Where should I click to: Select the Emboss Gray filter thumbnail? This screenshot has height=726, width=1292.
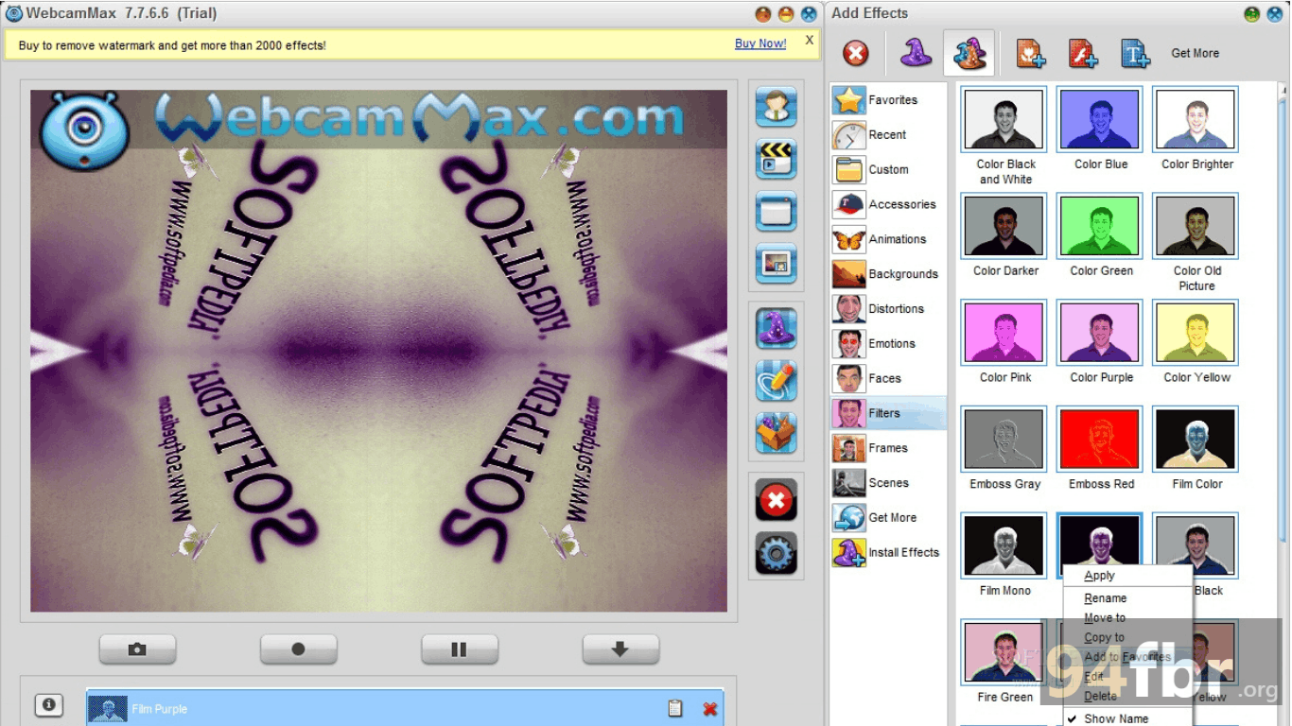pos(1004,440)
